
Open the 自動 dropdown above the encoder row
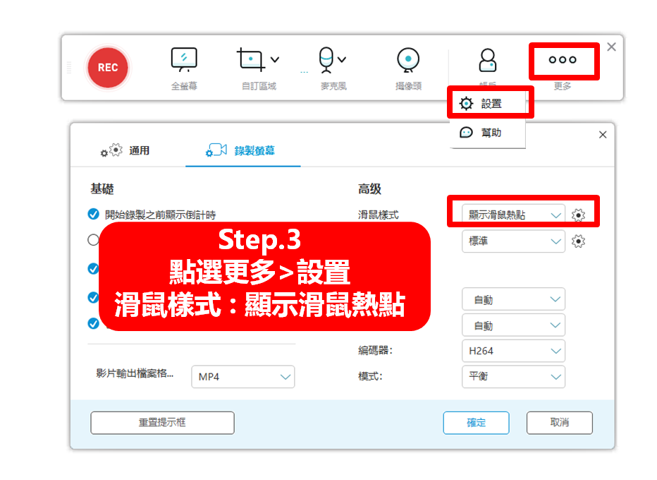[x=513, y=325]
